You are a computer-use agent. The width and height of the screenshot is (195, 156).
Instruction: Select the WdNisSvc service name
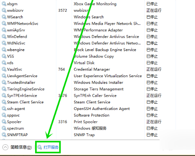coord(16,43)
